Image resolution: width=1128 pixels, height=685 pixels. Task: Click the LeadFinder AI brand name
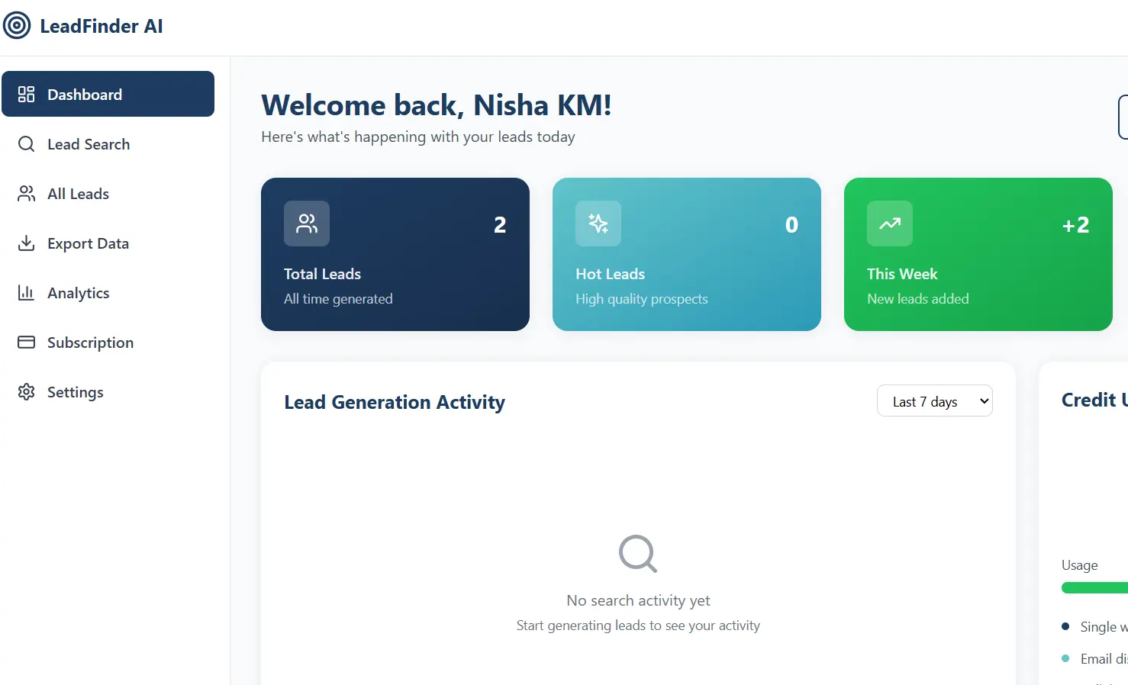click(x=102, y=26)
